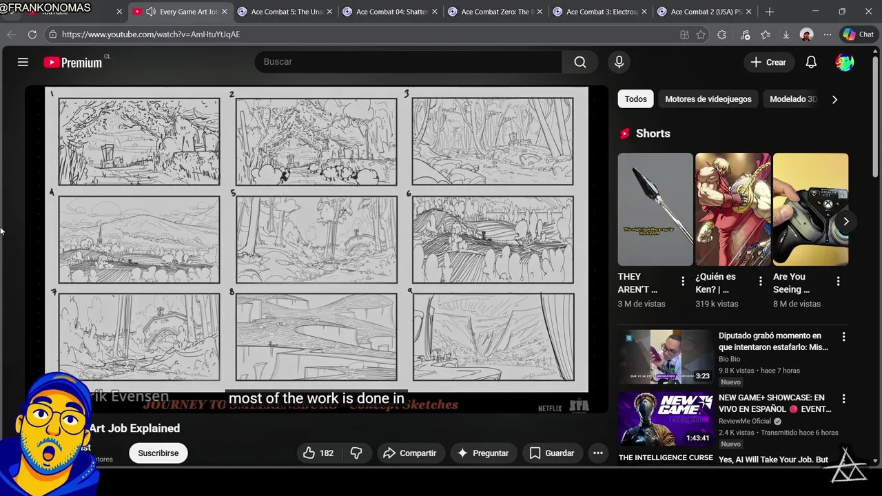Open favorites list icon
Viewport: 882px width, 496px height.
(x=766, y=34)
